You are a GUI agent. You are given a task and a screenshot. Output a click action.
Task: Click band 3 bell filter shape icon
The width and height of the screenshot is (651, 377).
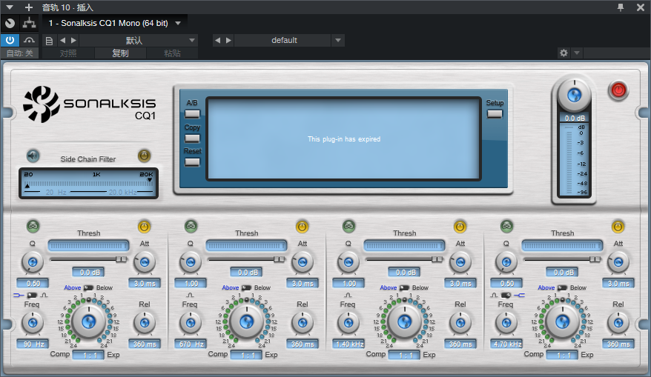pyautogui.click(x=348, y=295)
